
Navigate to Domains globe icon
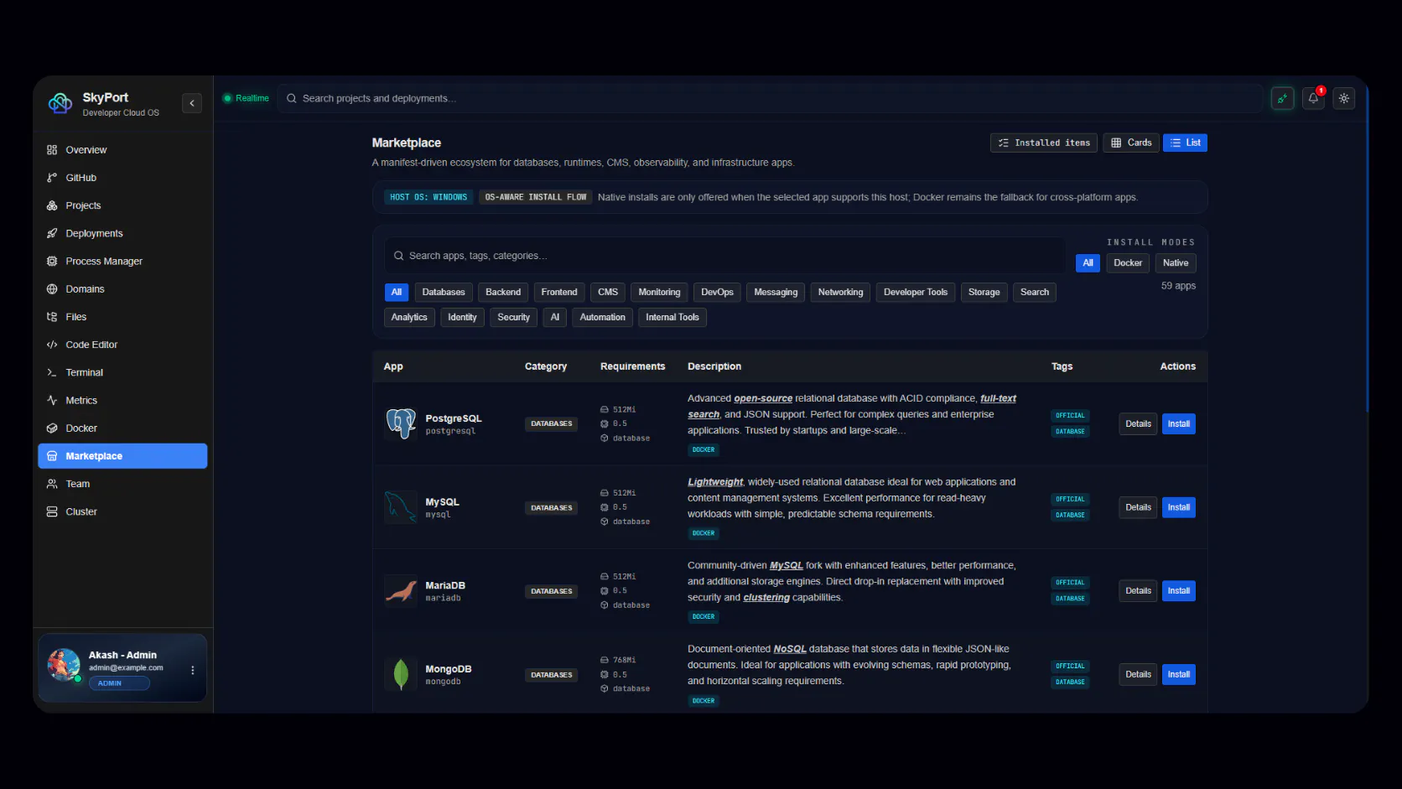click(52, 289)
